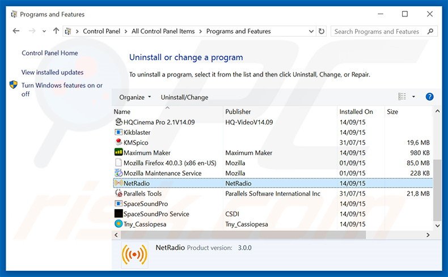Select the Kikblaster entry
Viewport: 448px width, 277px height.
[x=137, y=133]
